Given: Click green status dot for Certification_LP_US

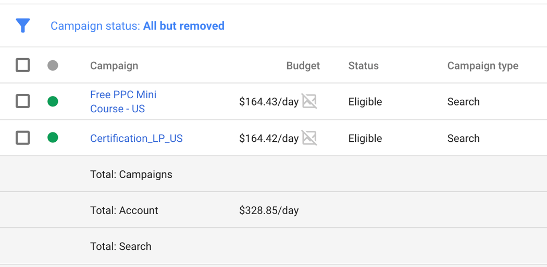Looking at the screenshot, I should click(x=53, y=138).
